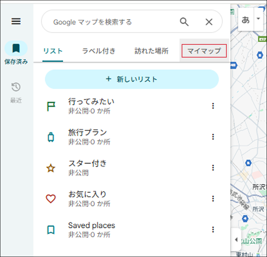Screen dimensions: 267x257
Task: Create a list with 新しいリスト button
Action: click(132, 79)
